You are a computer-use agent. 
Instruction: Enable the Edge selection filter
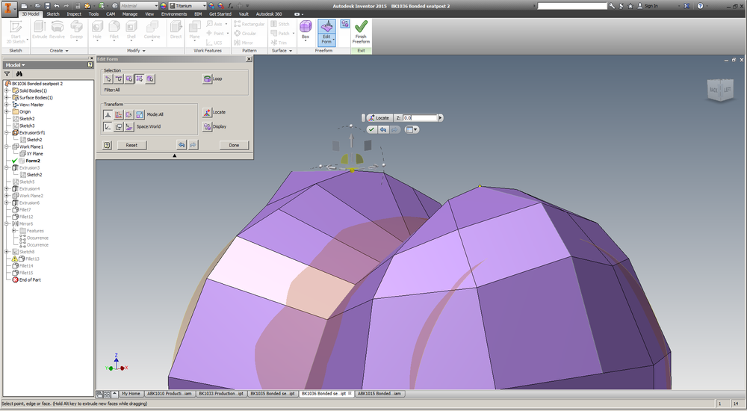click(119, 79)
